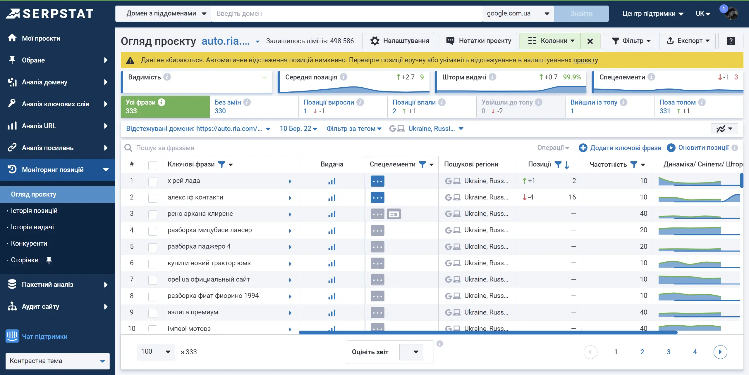Open SERP chart for х рей лада
Image resolution: width=749 pixels, height=375 pixels.
[x=332, y=181]
